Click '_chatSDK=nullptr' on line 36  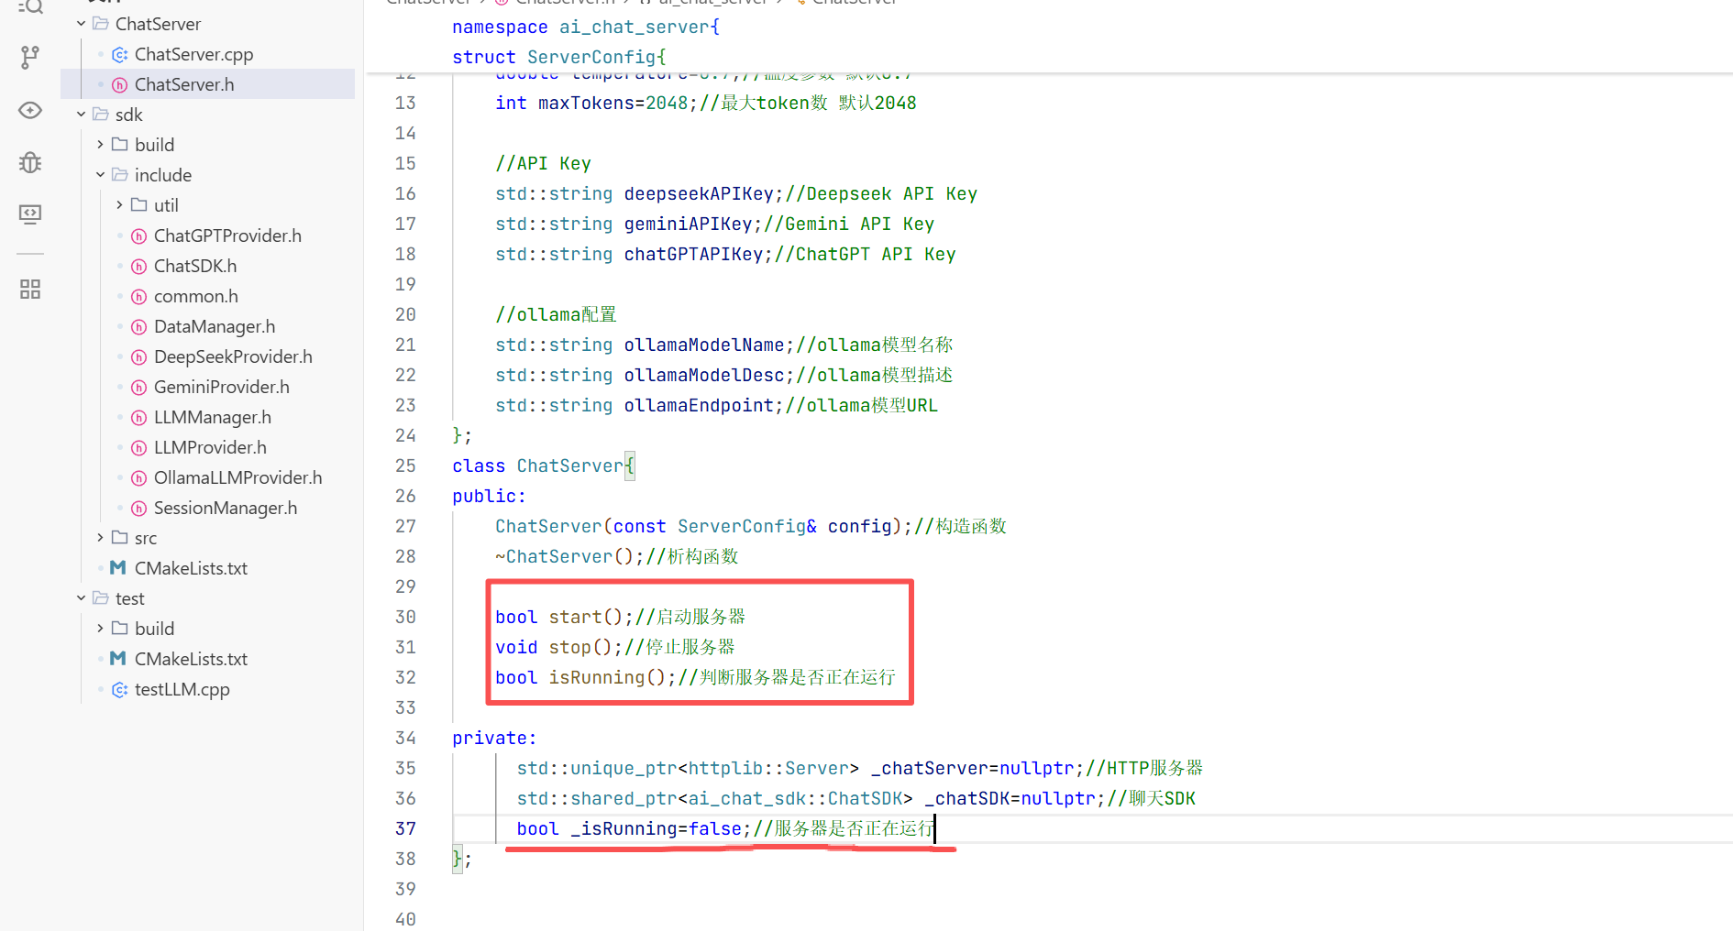1010,798
